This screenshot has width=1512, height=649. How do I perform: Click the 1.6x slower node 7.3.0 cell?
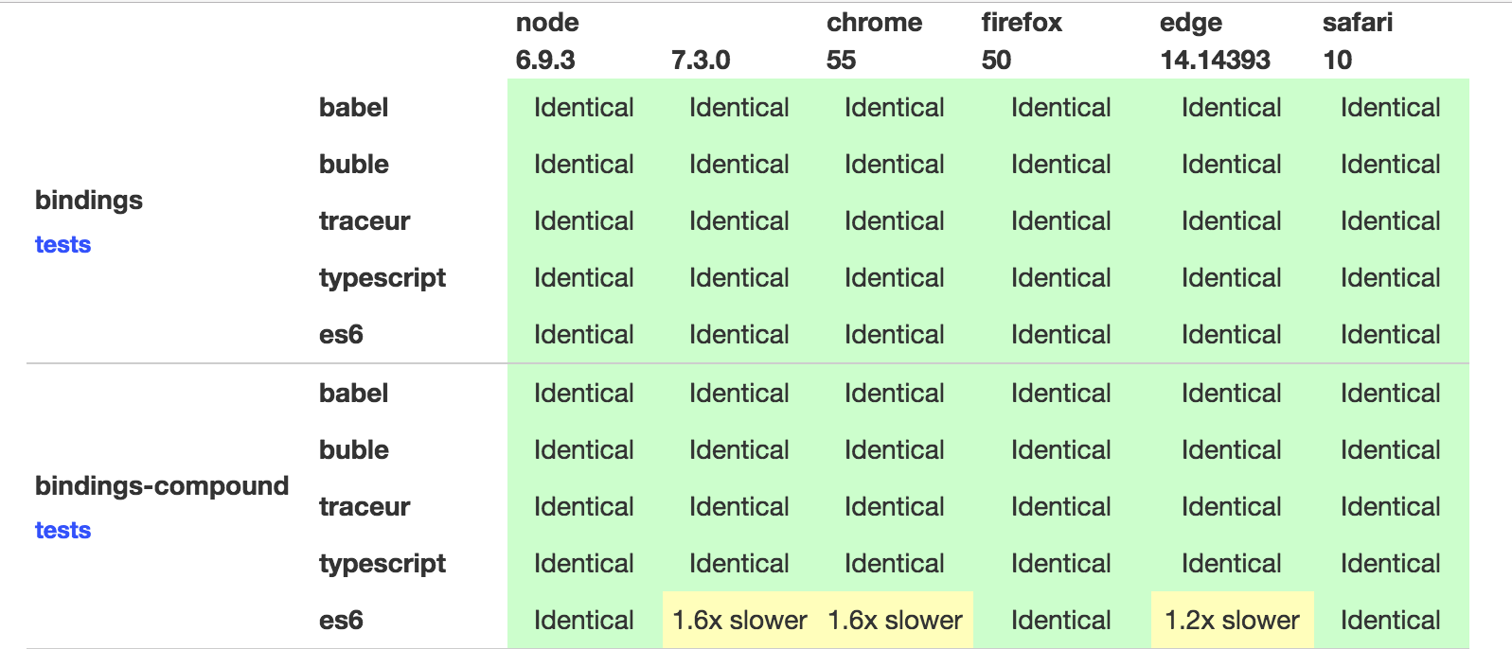point(739,621)
